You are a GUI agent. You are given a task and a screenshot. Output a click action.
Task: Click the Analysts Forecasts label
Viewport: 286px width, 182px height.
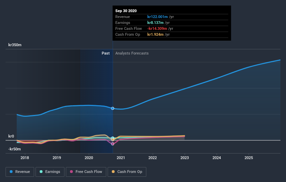point(132,53)
